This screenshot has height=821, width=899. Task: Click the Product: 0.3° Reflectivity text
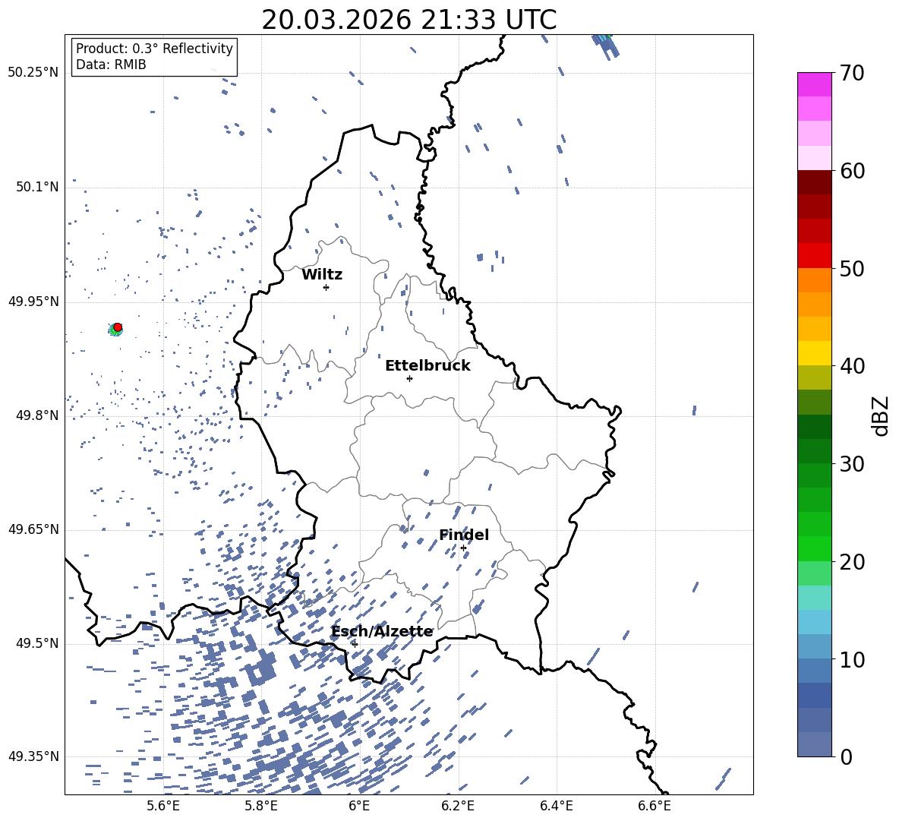coord(154,49)
